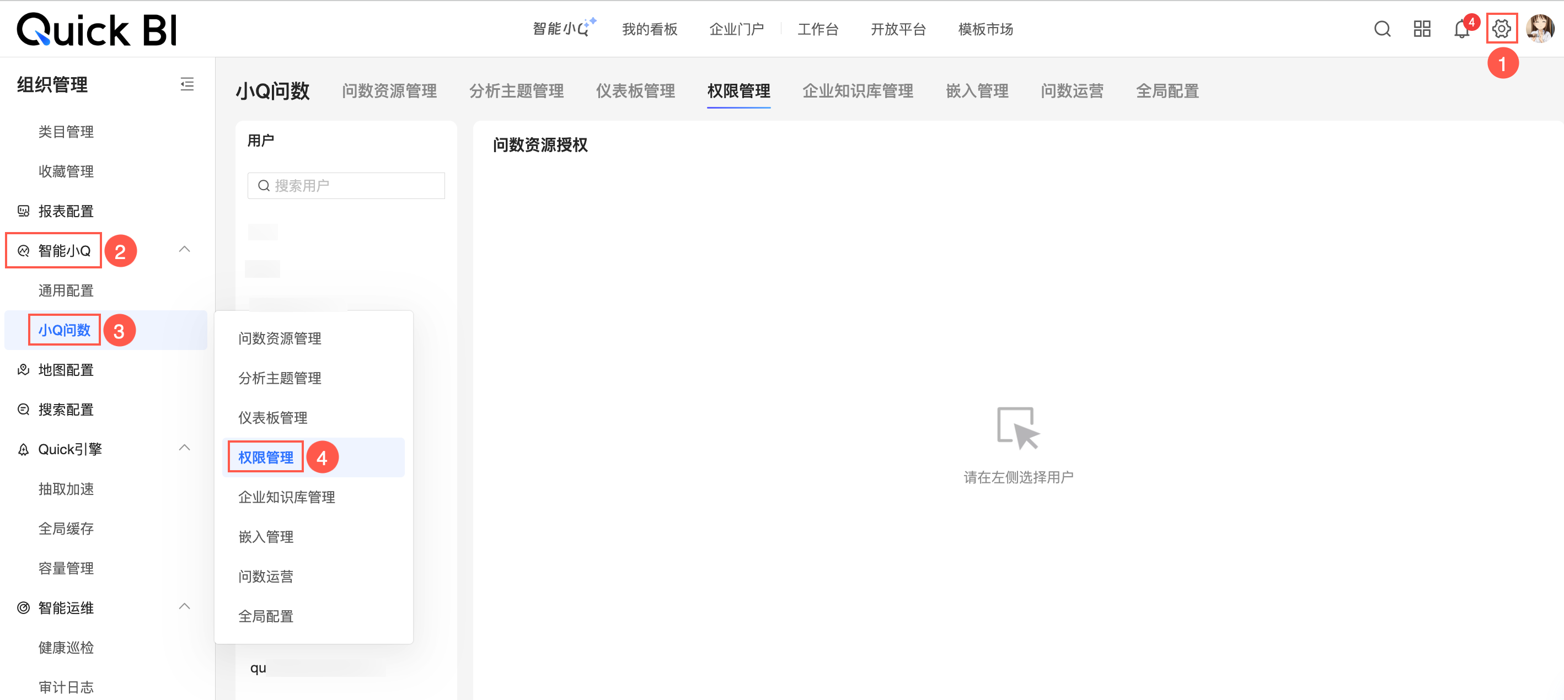Select 嵌入管理 in the popup menu

click(266, 537)
